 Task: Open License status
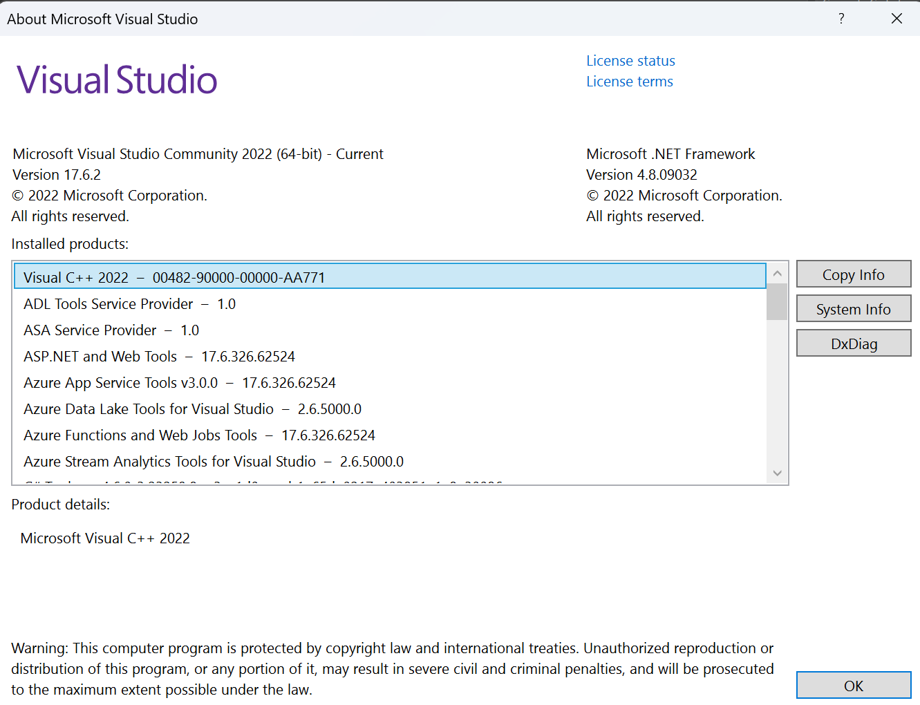pos(630,60)
